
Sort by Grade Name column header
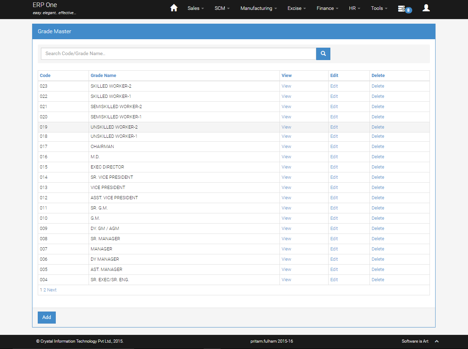[103, 76]
